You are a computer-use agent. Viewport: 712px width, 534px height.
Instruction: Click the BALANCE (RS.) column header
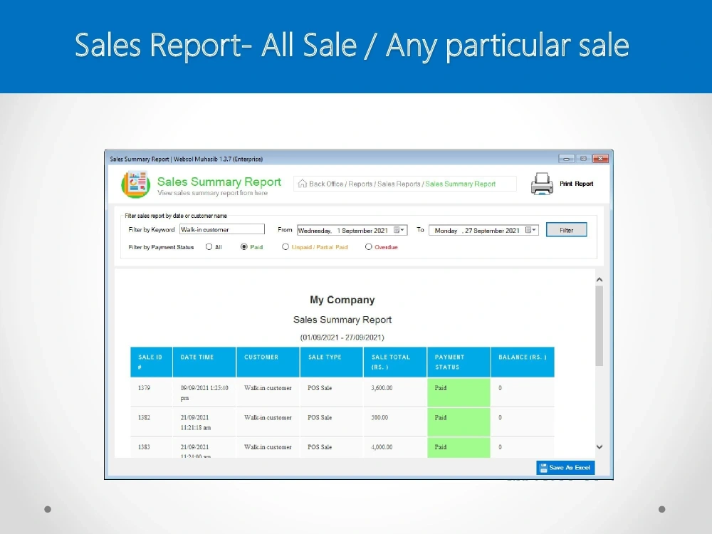tap(523, 362)
